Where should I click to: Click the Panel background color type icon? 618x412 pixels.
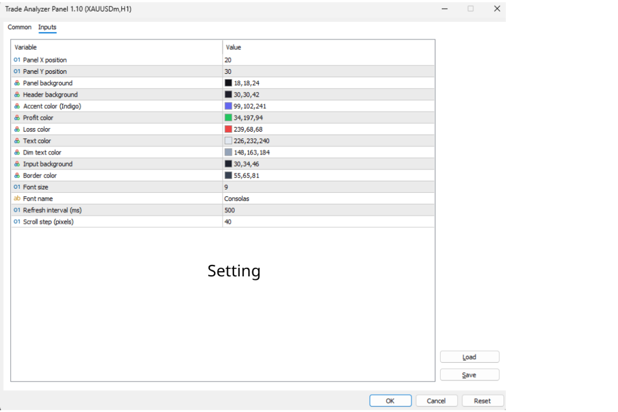[x=17, y=83]
